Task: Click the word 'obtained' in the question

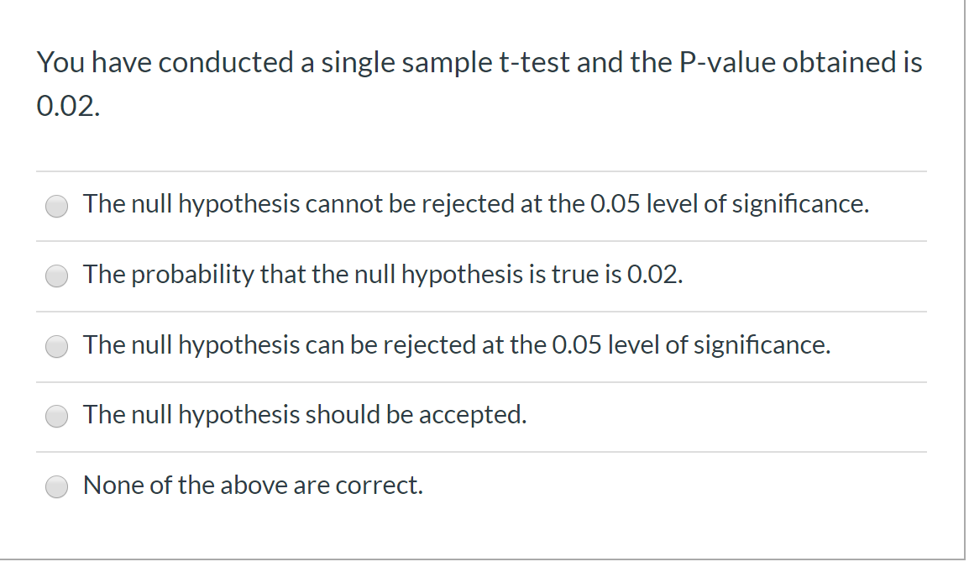Action: point(831,62)
